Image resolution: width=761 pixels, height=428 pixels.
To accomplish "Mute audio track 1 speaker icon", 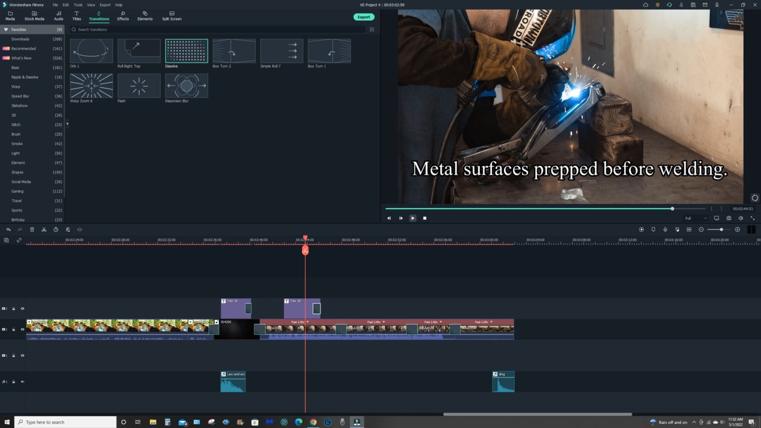I will coord(23,382).
